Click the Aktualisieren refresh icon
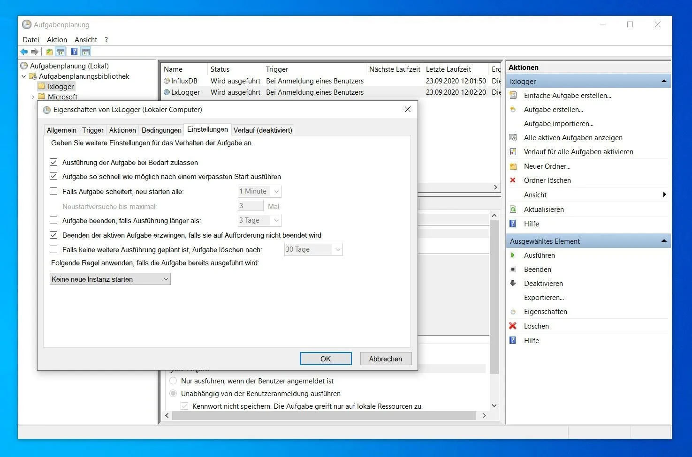The image size is (692, 457). [513, 210]
